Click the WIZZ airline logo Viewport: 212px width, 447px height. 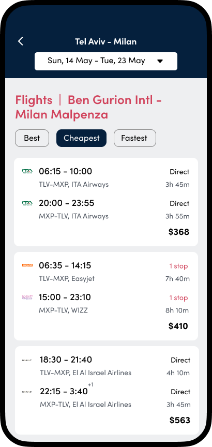click(27, 297)
